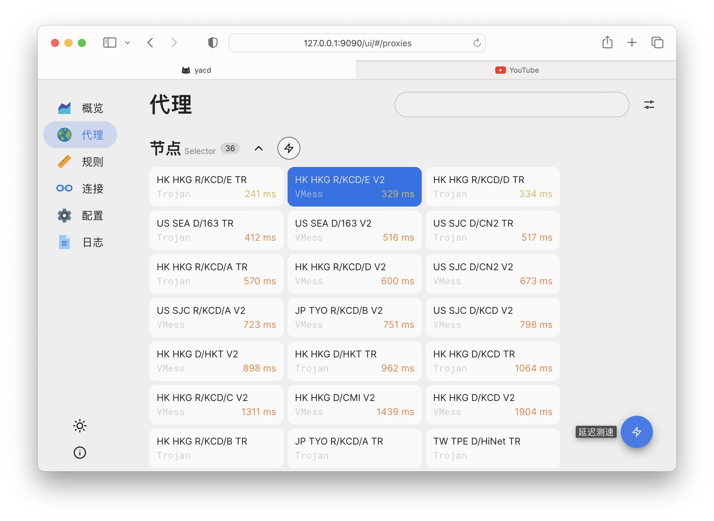This screenshot has width=714, height=521.
Task: Select the US SJC R/KCD/A V2 node
Action: (x=216, y=317)
